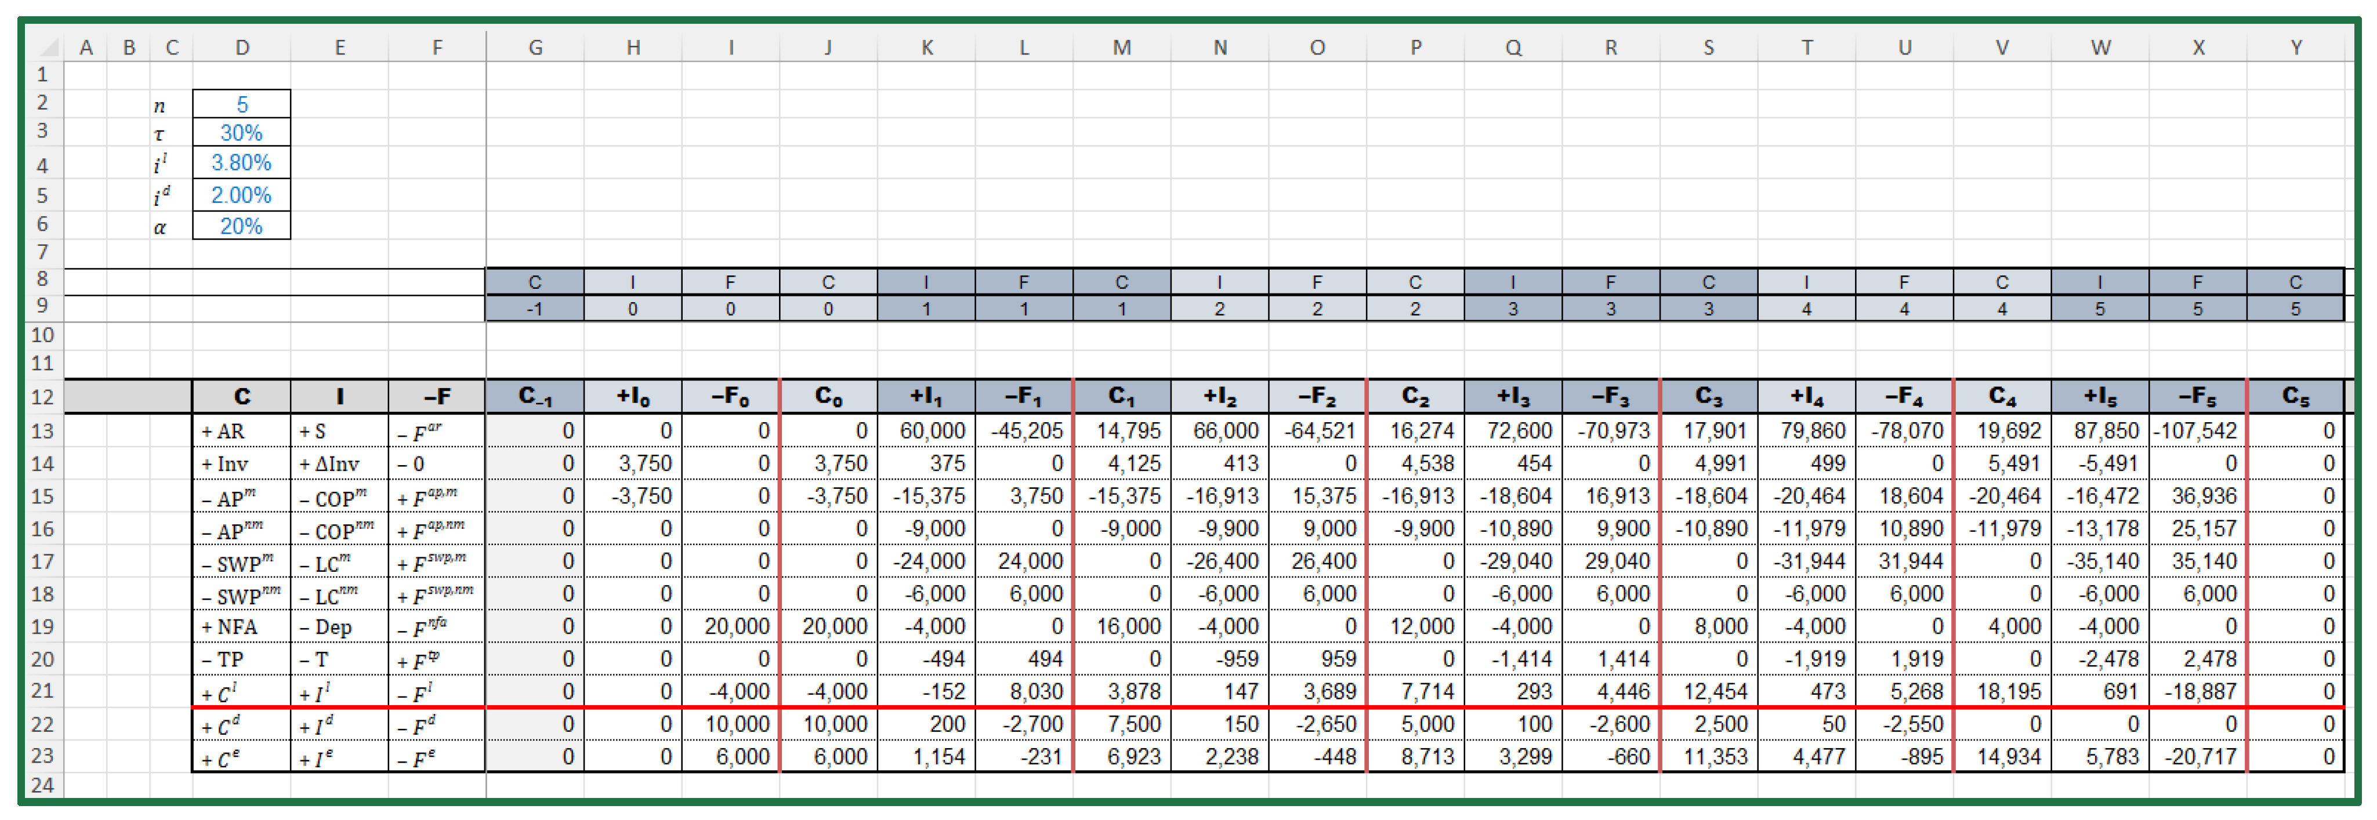Click the alpha cell showing 20%
The image size is (2377, 820).
tap(242, 226)
